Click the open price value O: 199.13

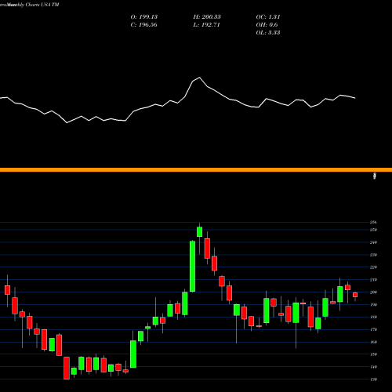144,17
